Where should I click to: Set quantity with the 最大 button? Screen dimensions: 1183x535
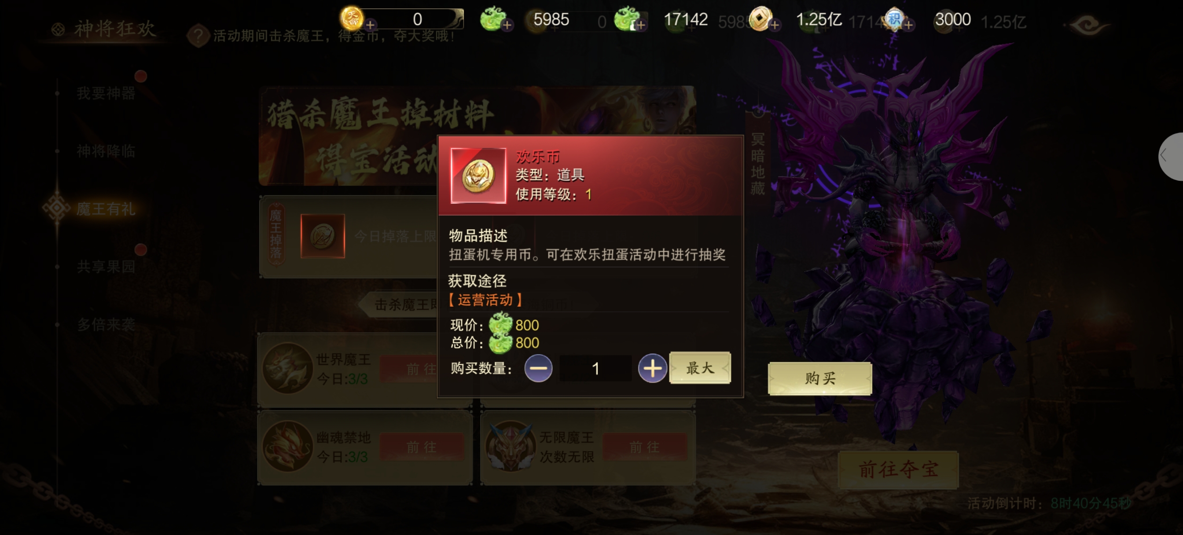click(x=700, y=367)
